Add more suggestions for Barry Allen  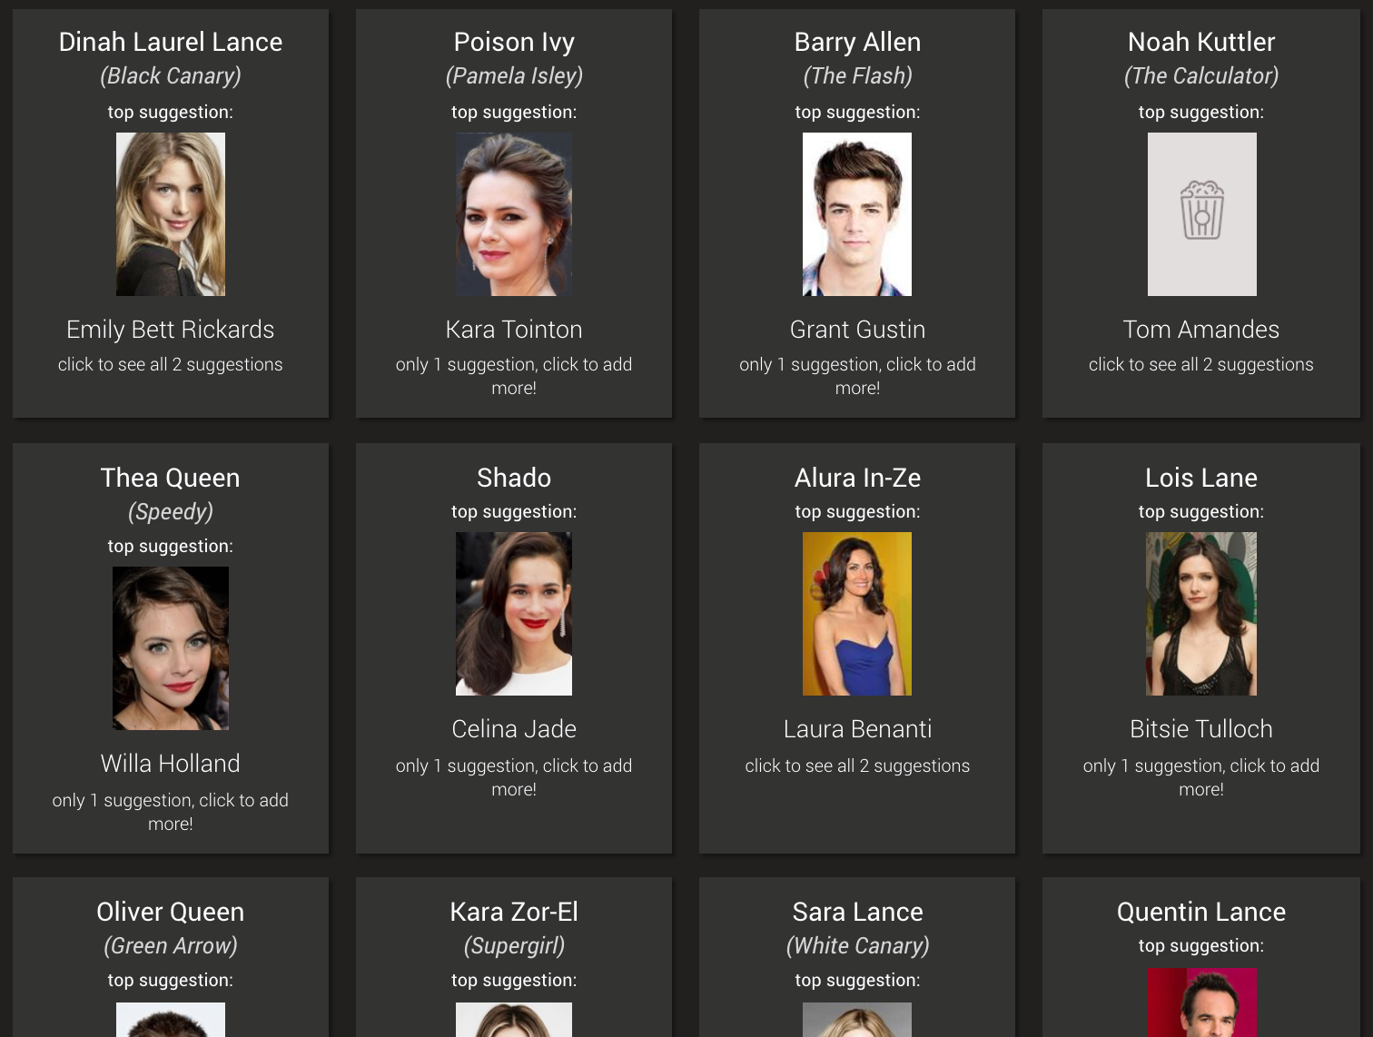[x=857, y=376]
